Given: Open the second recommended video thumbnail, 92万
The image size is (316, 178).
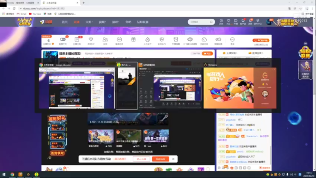Looking at the screenshot, I should click(128, 136).
